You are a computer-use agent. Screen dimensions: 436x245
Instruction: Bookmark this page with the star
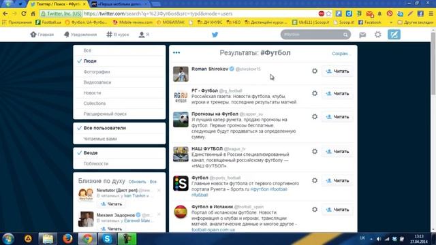(x=328, y=14)
